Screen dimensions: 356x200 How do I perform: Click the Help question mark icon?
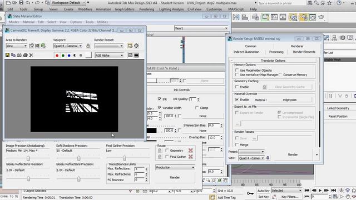point(339,3)
